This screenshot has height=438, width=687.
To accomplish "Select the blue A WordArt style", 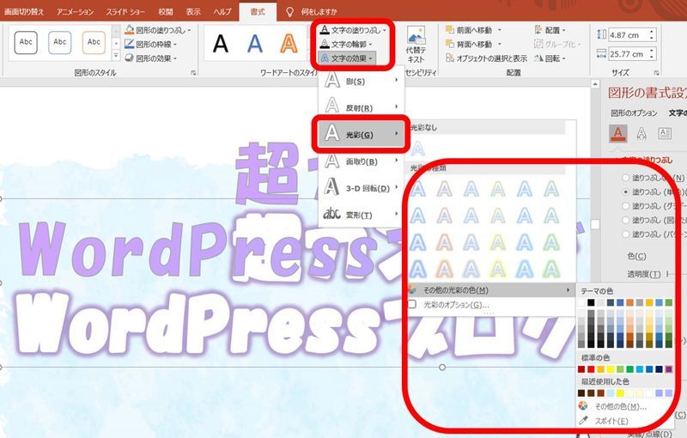I will [254, 43].
